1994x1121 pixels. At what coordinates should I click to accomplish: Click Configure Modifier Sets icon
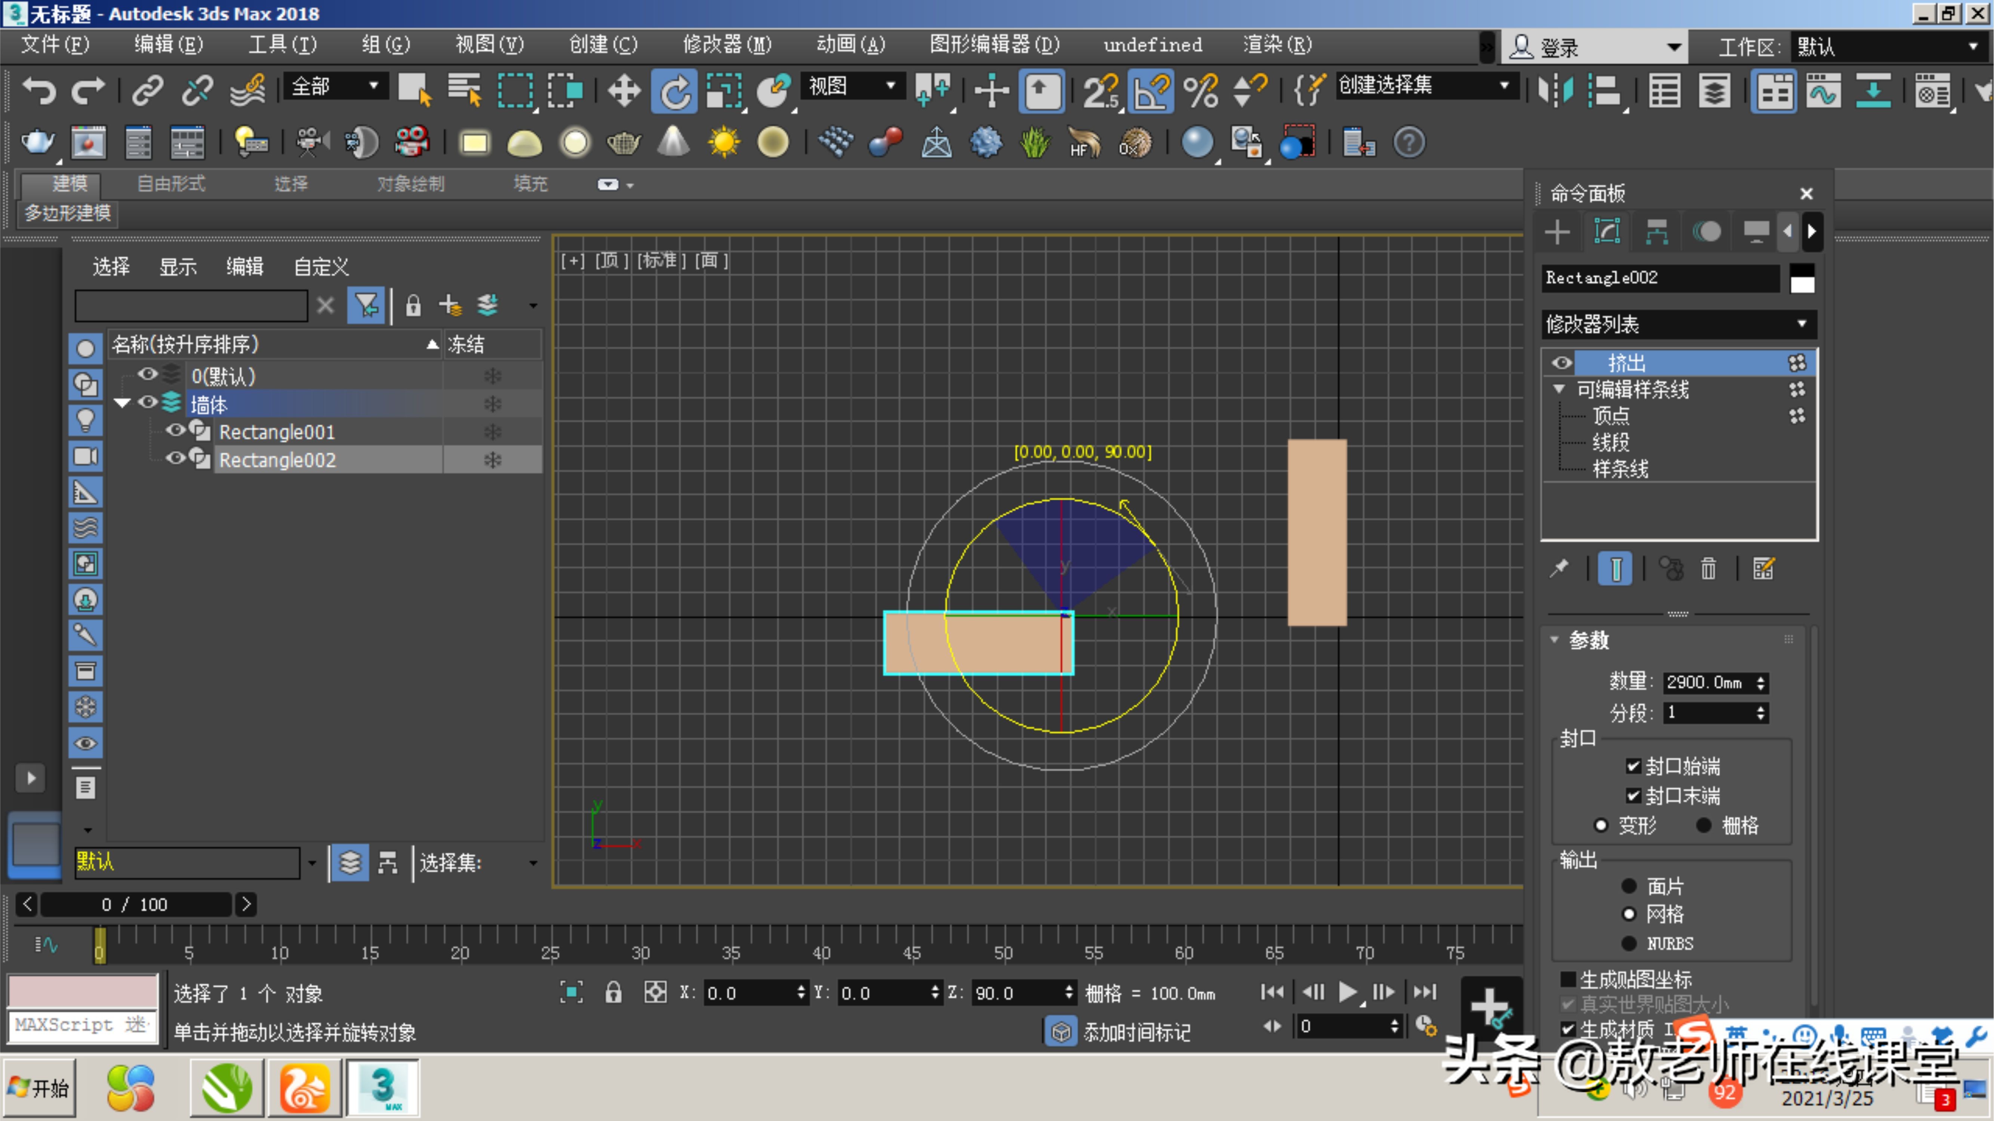pyautogui.click(x=1763, y=569)
